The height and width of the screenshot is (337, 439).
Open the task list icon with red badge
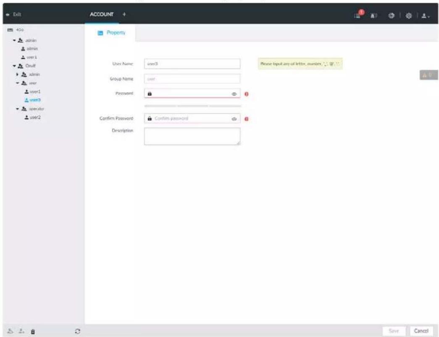(x=359, y=15)
